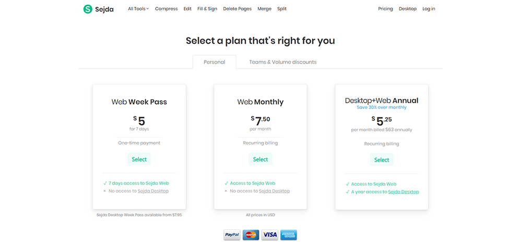Select the Desktop+Web Annual plan
522x246 pixels.
tap(382, 160)
